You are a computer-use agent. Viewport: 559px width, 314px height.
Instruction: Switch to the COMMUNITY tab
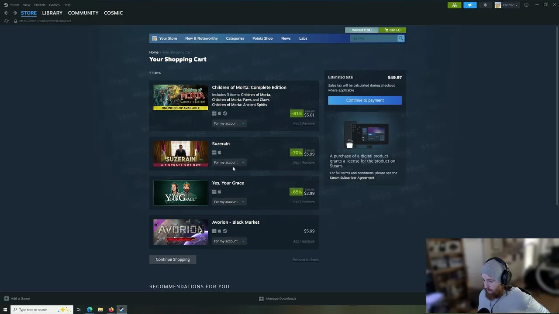coord(83,13)
